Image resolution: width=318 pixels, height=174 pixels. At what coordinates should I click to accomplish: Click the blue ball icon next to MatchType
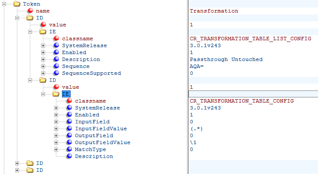[x=70, y=149]
